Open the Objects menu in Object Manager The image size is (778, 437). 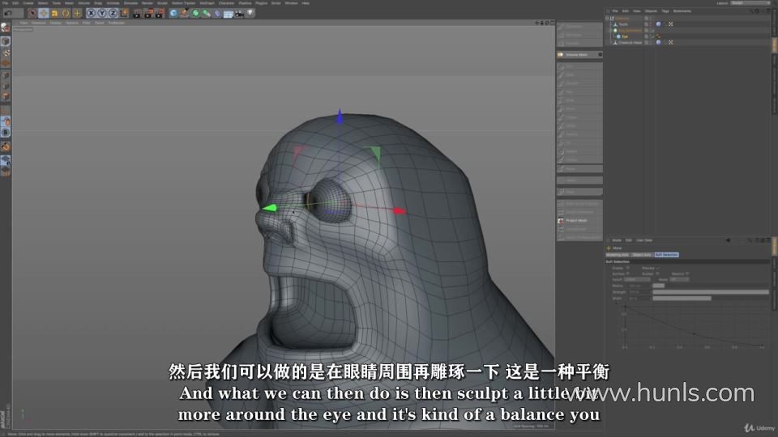(651, 11)
